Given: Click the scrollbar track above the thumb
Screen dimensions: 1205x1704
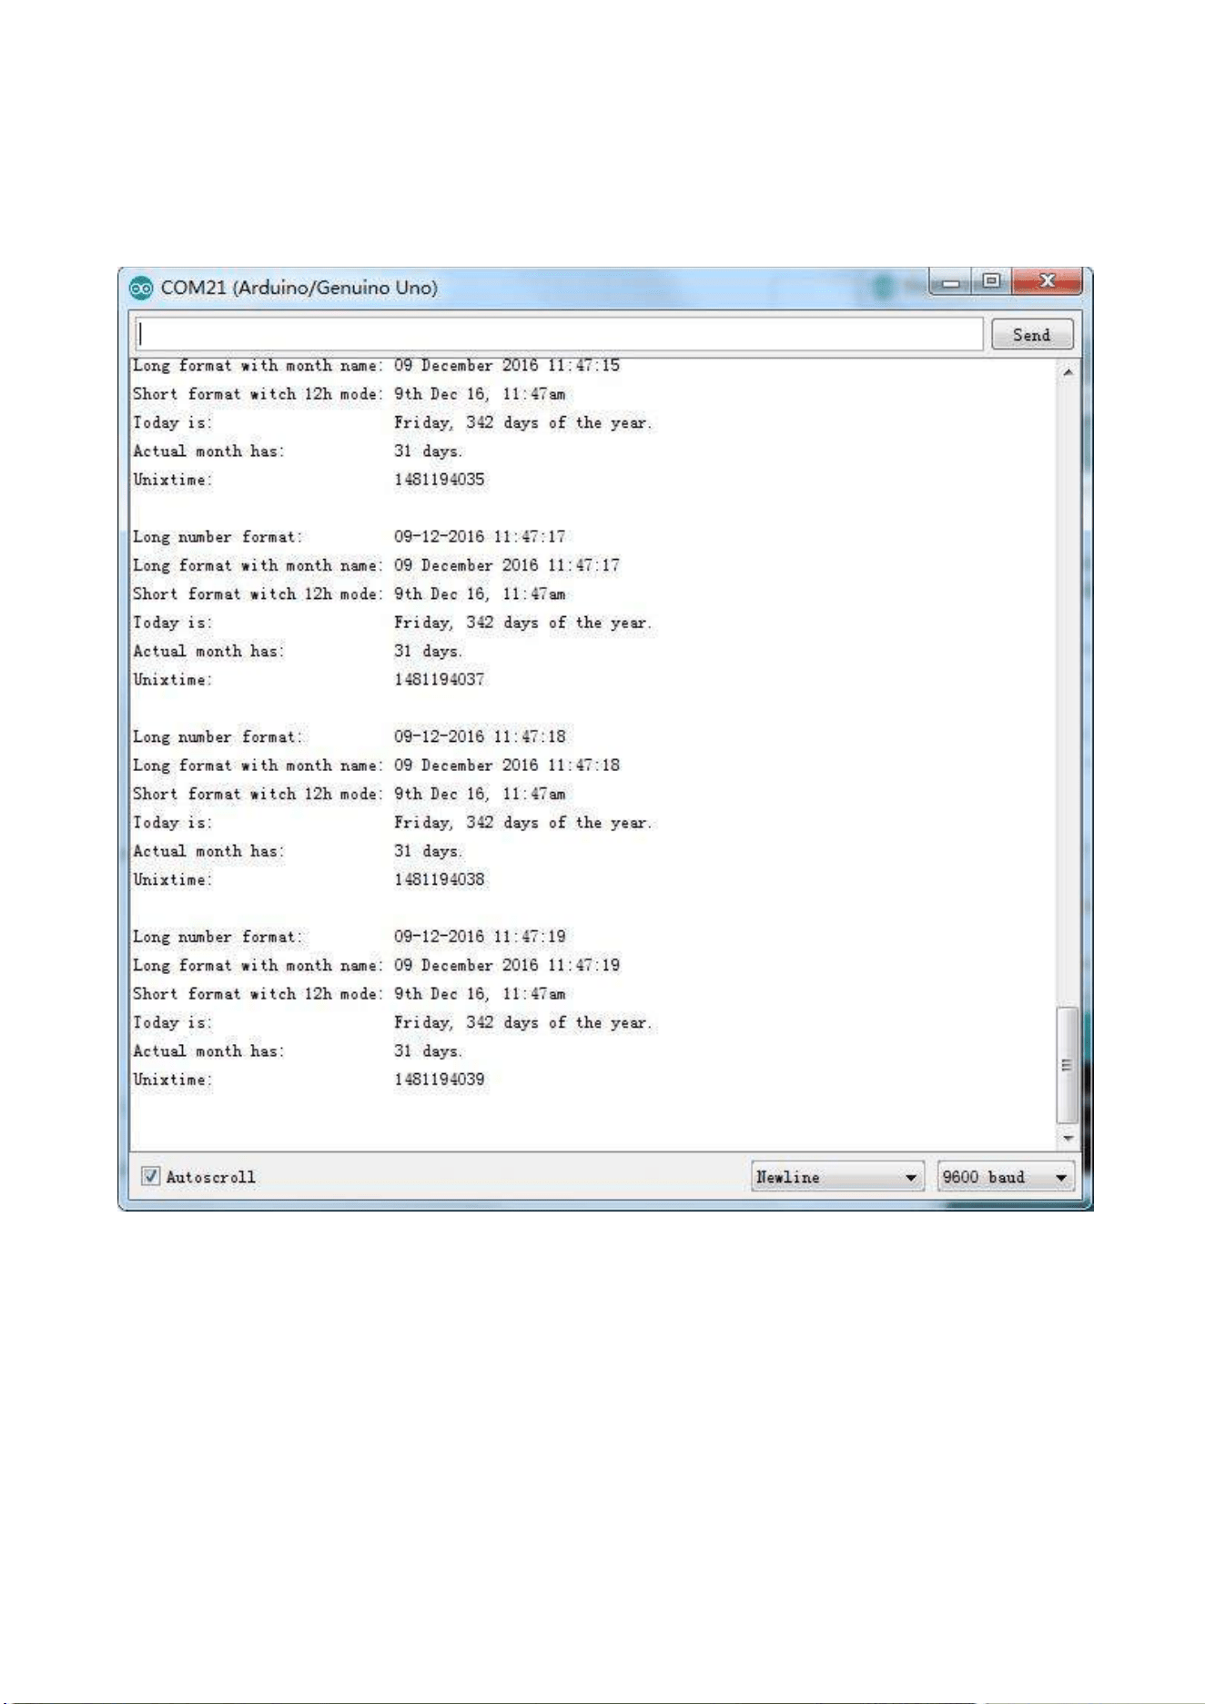Looking at the screenshot, I should [x=1068, y=692].
